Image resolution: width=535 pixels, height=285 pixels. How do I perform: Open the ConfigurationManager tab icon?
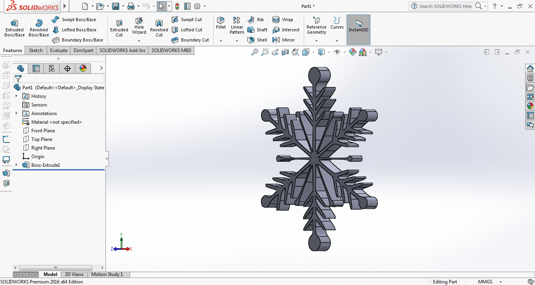(x=52, y=69)
